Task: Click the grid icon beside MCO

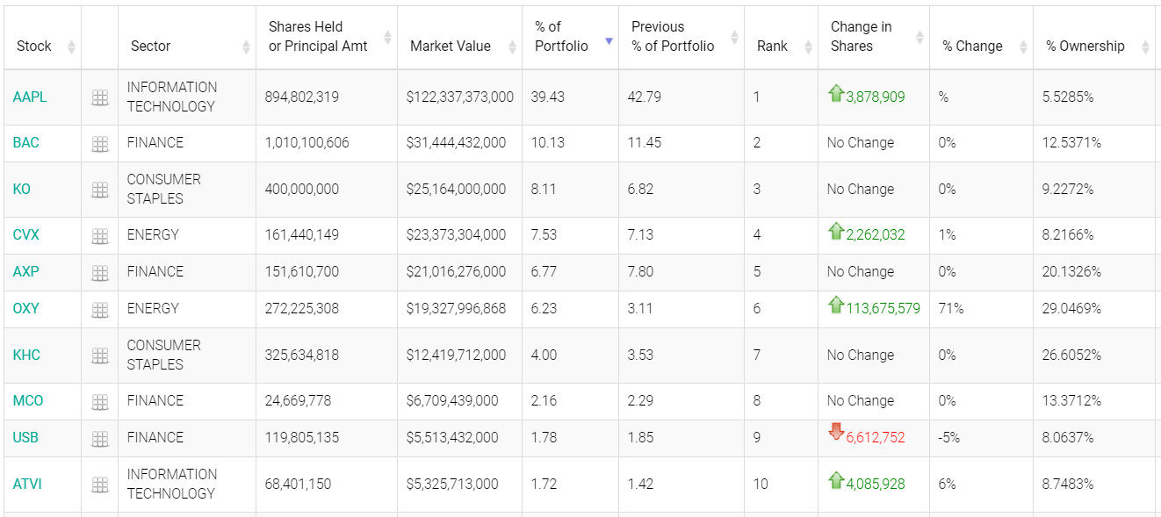Action: [x=100, y=401]
